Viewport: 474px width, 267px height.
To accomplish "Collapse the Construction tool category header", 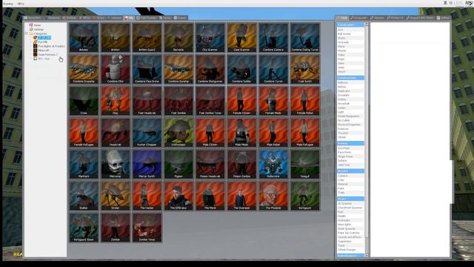I will pyautogui.click(x=350, y=78).
